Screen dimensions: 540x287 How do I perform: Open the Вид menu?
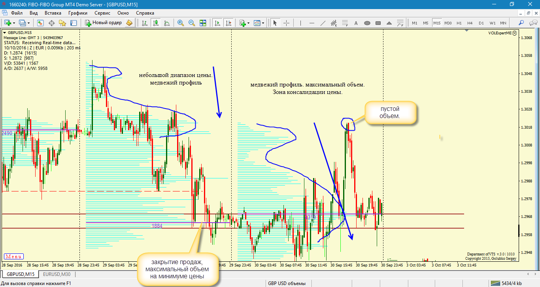[34, 13]
